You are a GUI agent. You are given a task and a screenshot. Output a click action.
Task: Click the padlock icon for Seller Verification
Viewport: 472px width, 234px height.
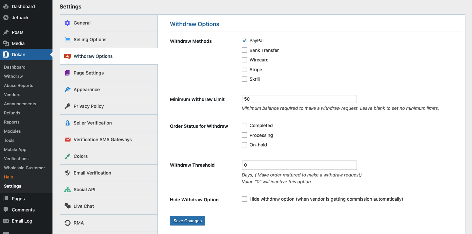tap(68, 123)
